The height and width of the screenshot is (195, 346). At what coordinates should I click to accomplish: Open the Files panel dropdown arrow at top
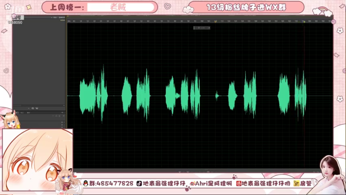51,17
